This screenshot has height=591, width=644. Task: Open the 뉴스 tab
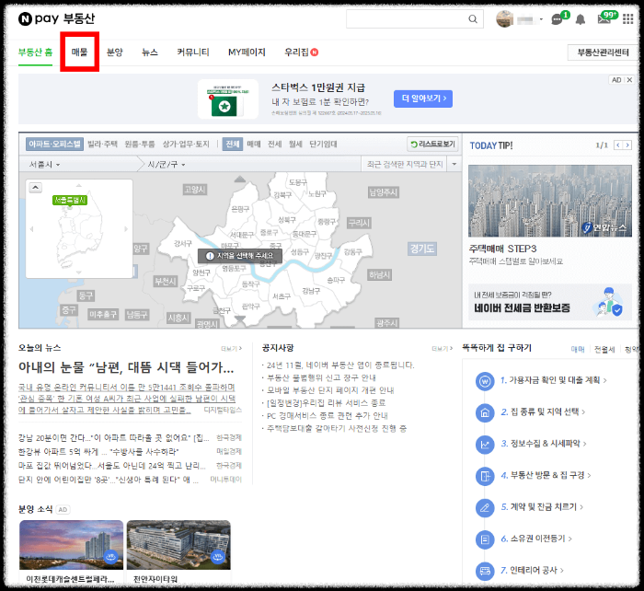[149, 52]
